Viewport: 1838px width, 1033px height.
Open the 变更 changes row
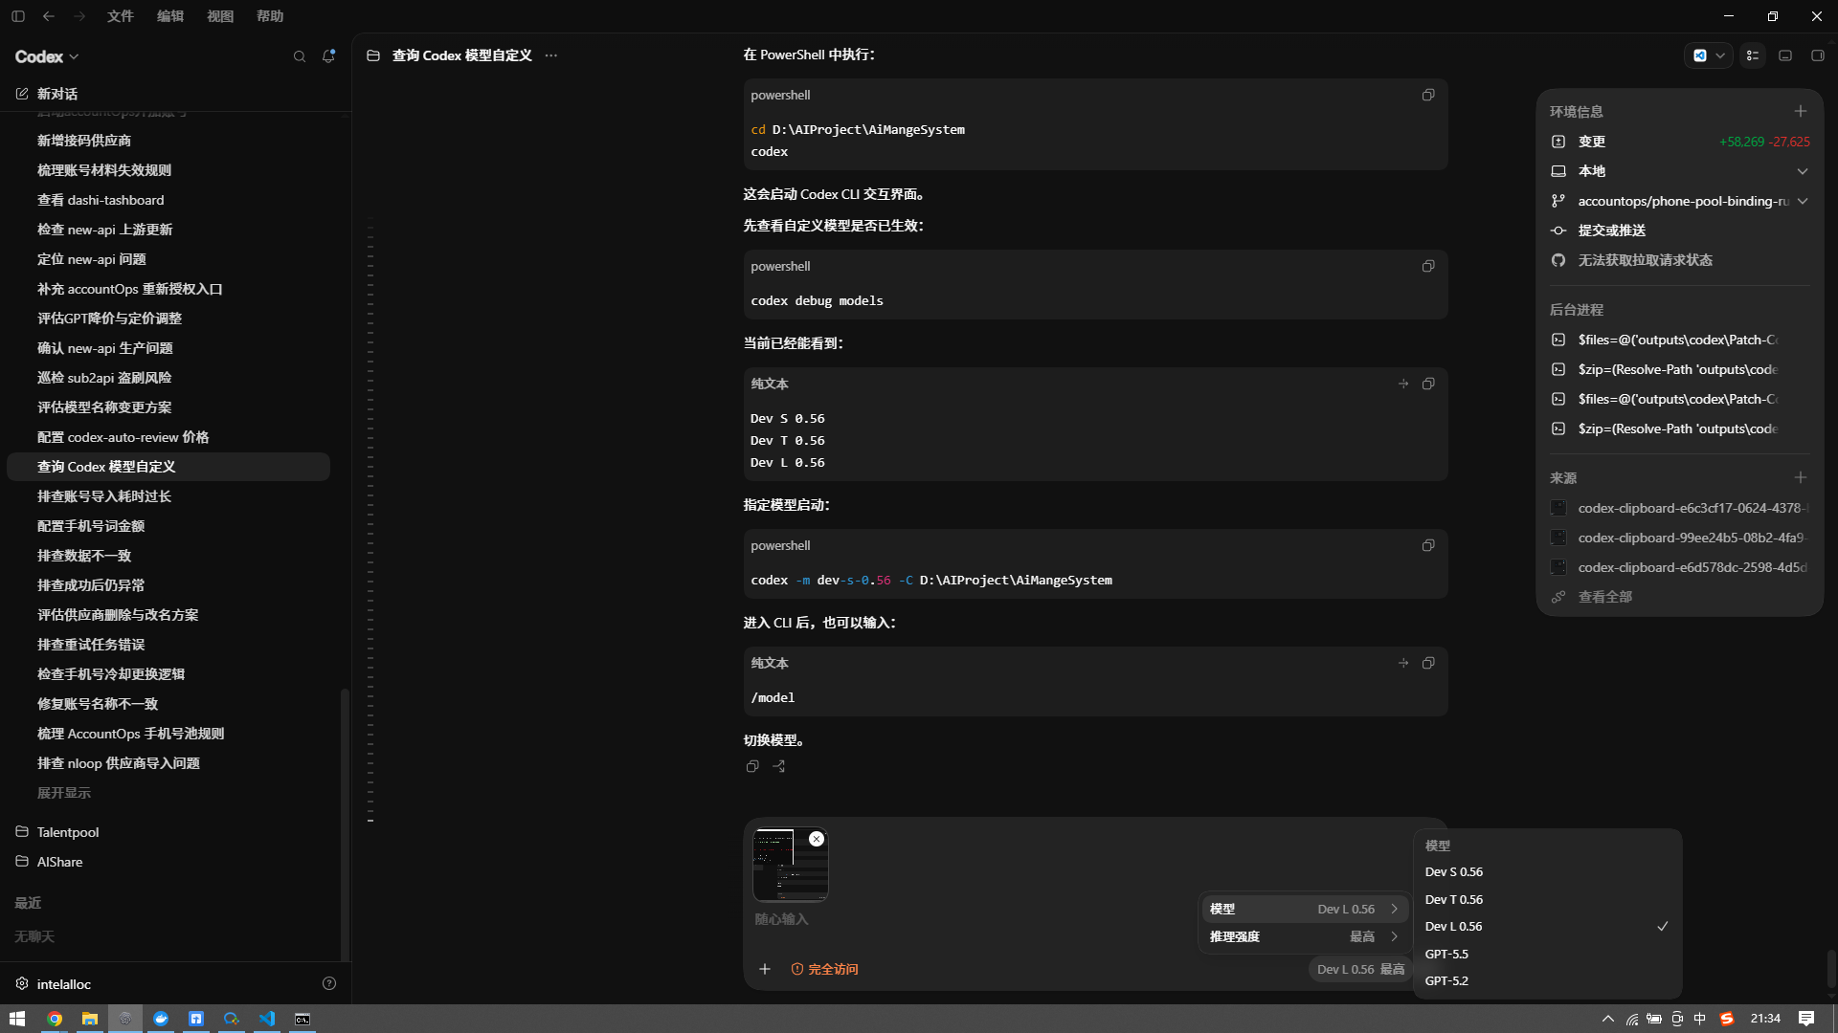(1680, 142)
